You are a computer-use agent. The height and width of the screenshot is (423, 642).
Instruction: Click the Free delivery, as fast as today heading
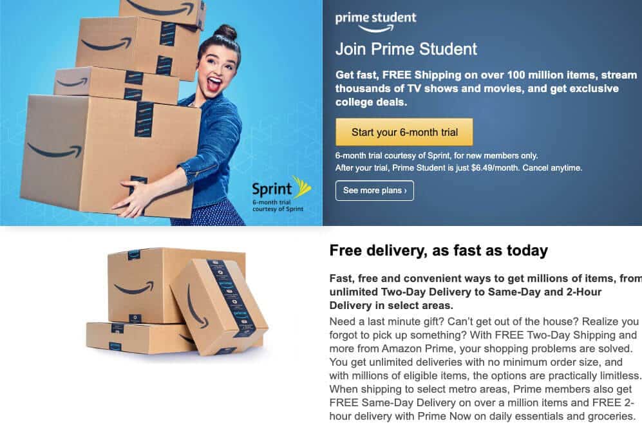(x=439, y=250)
